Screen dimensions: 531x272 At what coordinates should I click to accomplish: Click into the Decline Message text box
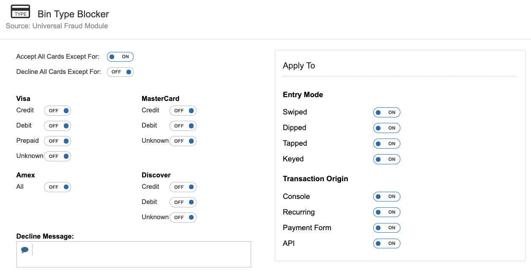point(140,254)
